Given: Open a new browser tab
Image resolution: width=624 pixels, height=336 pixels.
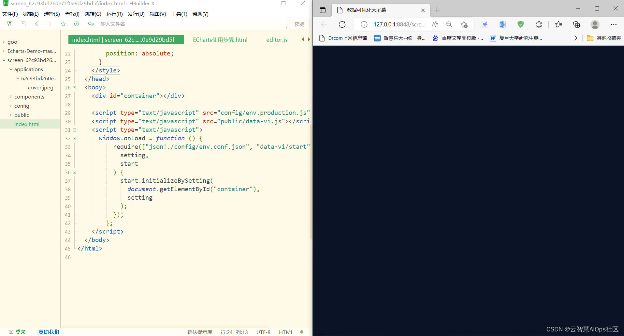Looking at the screenshot, I should (437, 10).
